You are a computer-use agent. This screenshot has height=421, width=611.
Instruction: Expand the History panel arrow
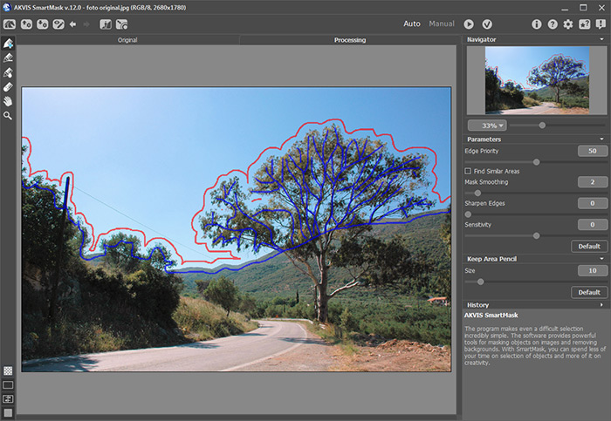tap(601, 305)
